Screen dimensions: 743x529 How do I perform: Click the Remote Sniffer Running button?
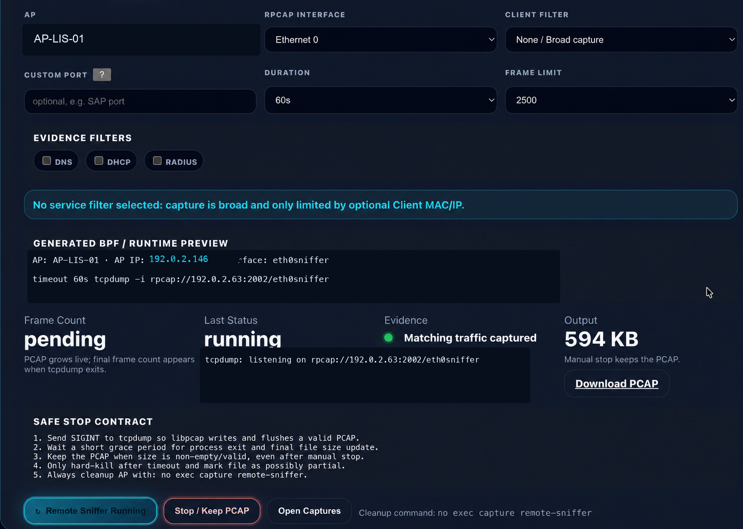tap(90, 511)
